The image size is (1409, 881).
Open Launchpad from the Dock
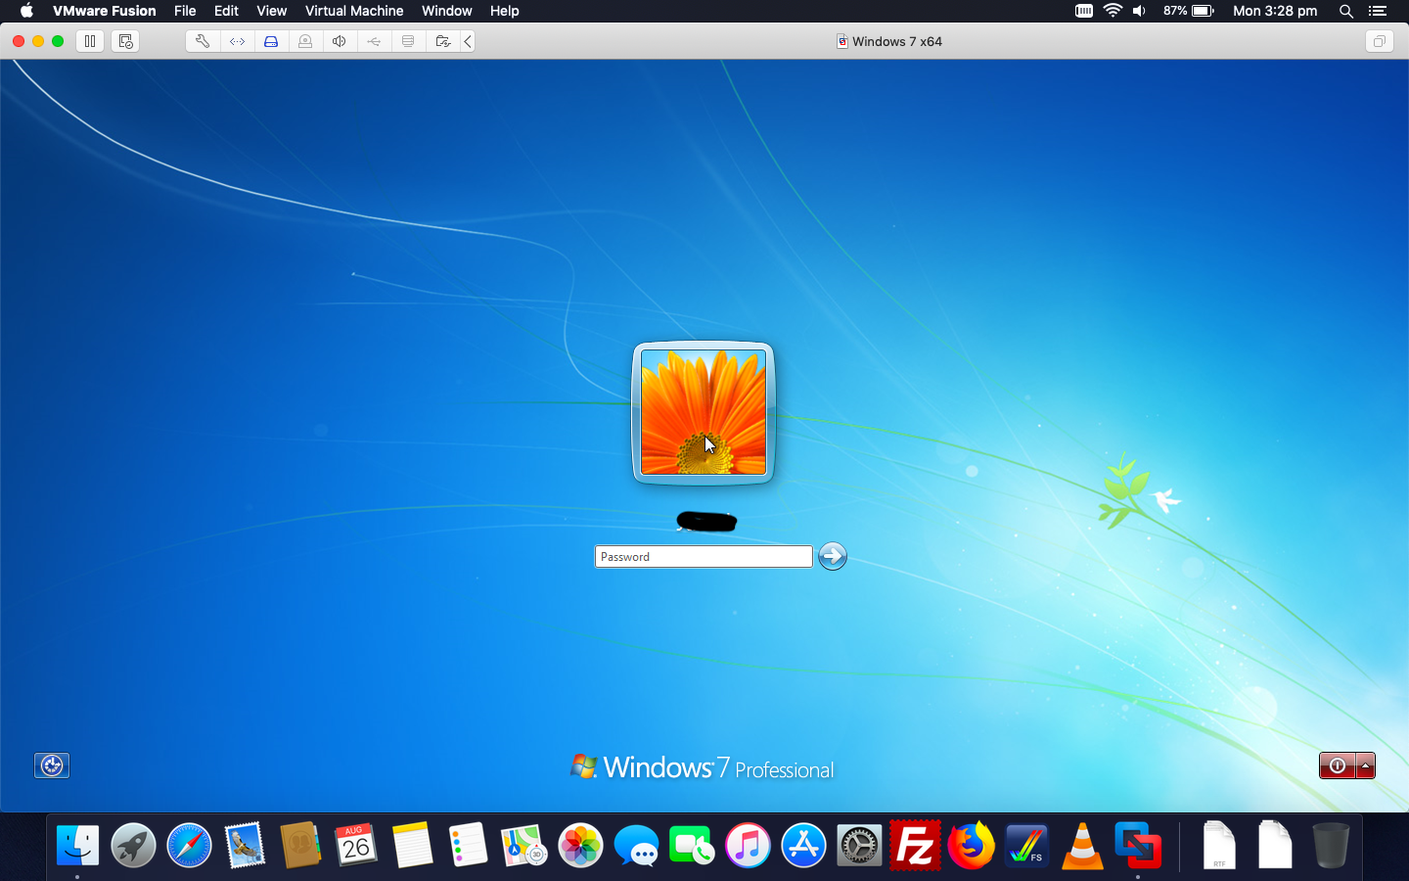coord(133,845)
